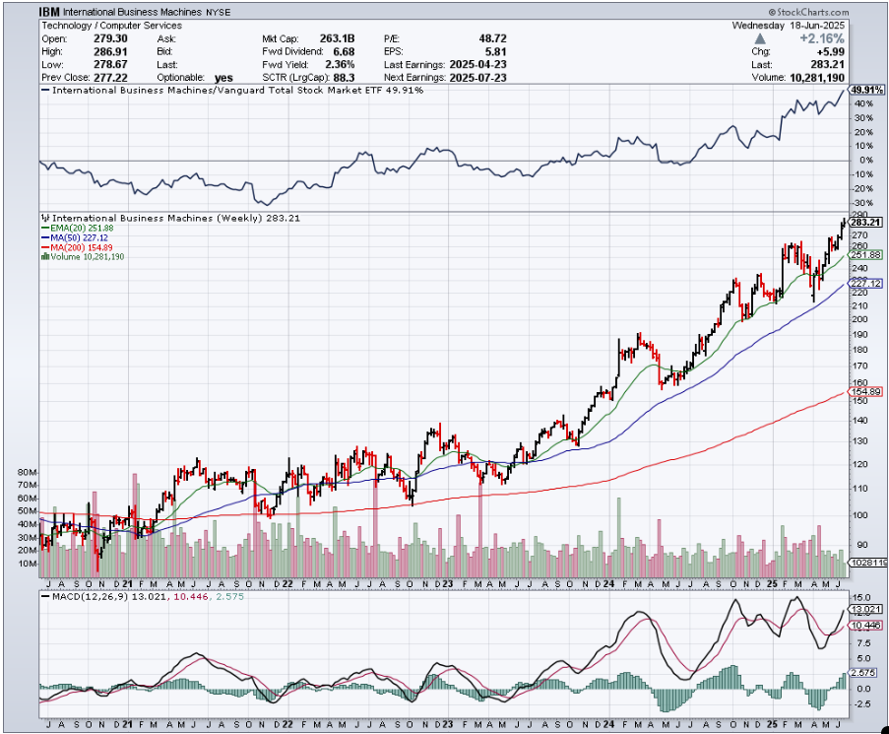Viewport: 889px width, 734px height.
Task: Click the High value 286.91
Action: [110, 51]
